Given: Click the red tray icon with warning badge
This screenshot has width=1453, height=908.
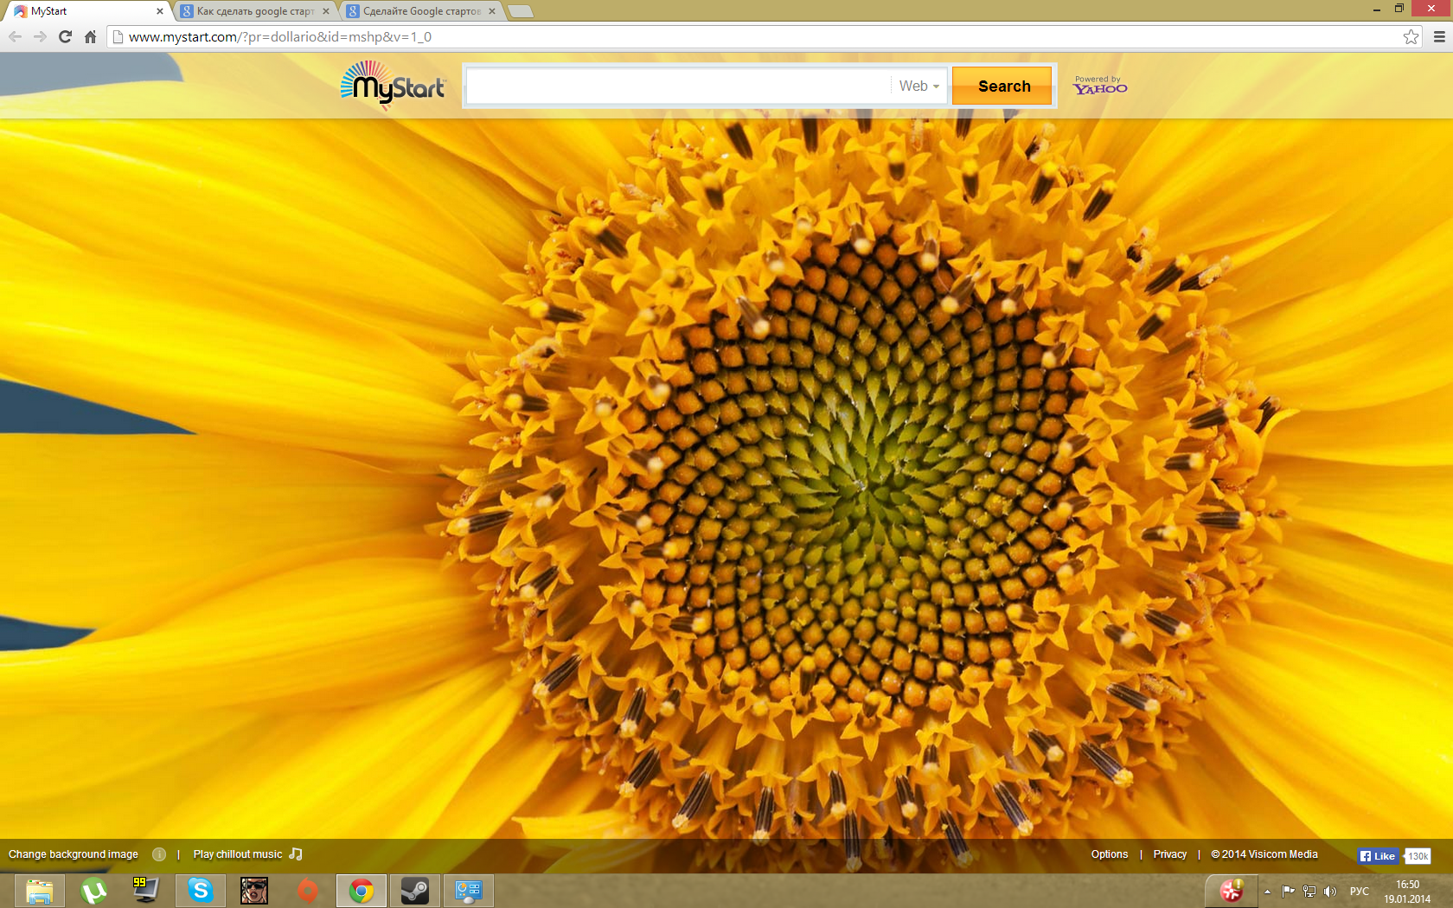Looking at the screenshot, I should point(1232,890).
